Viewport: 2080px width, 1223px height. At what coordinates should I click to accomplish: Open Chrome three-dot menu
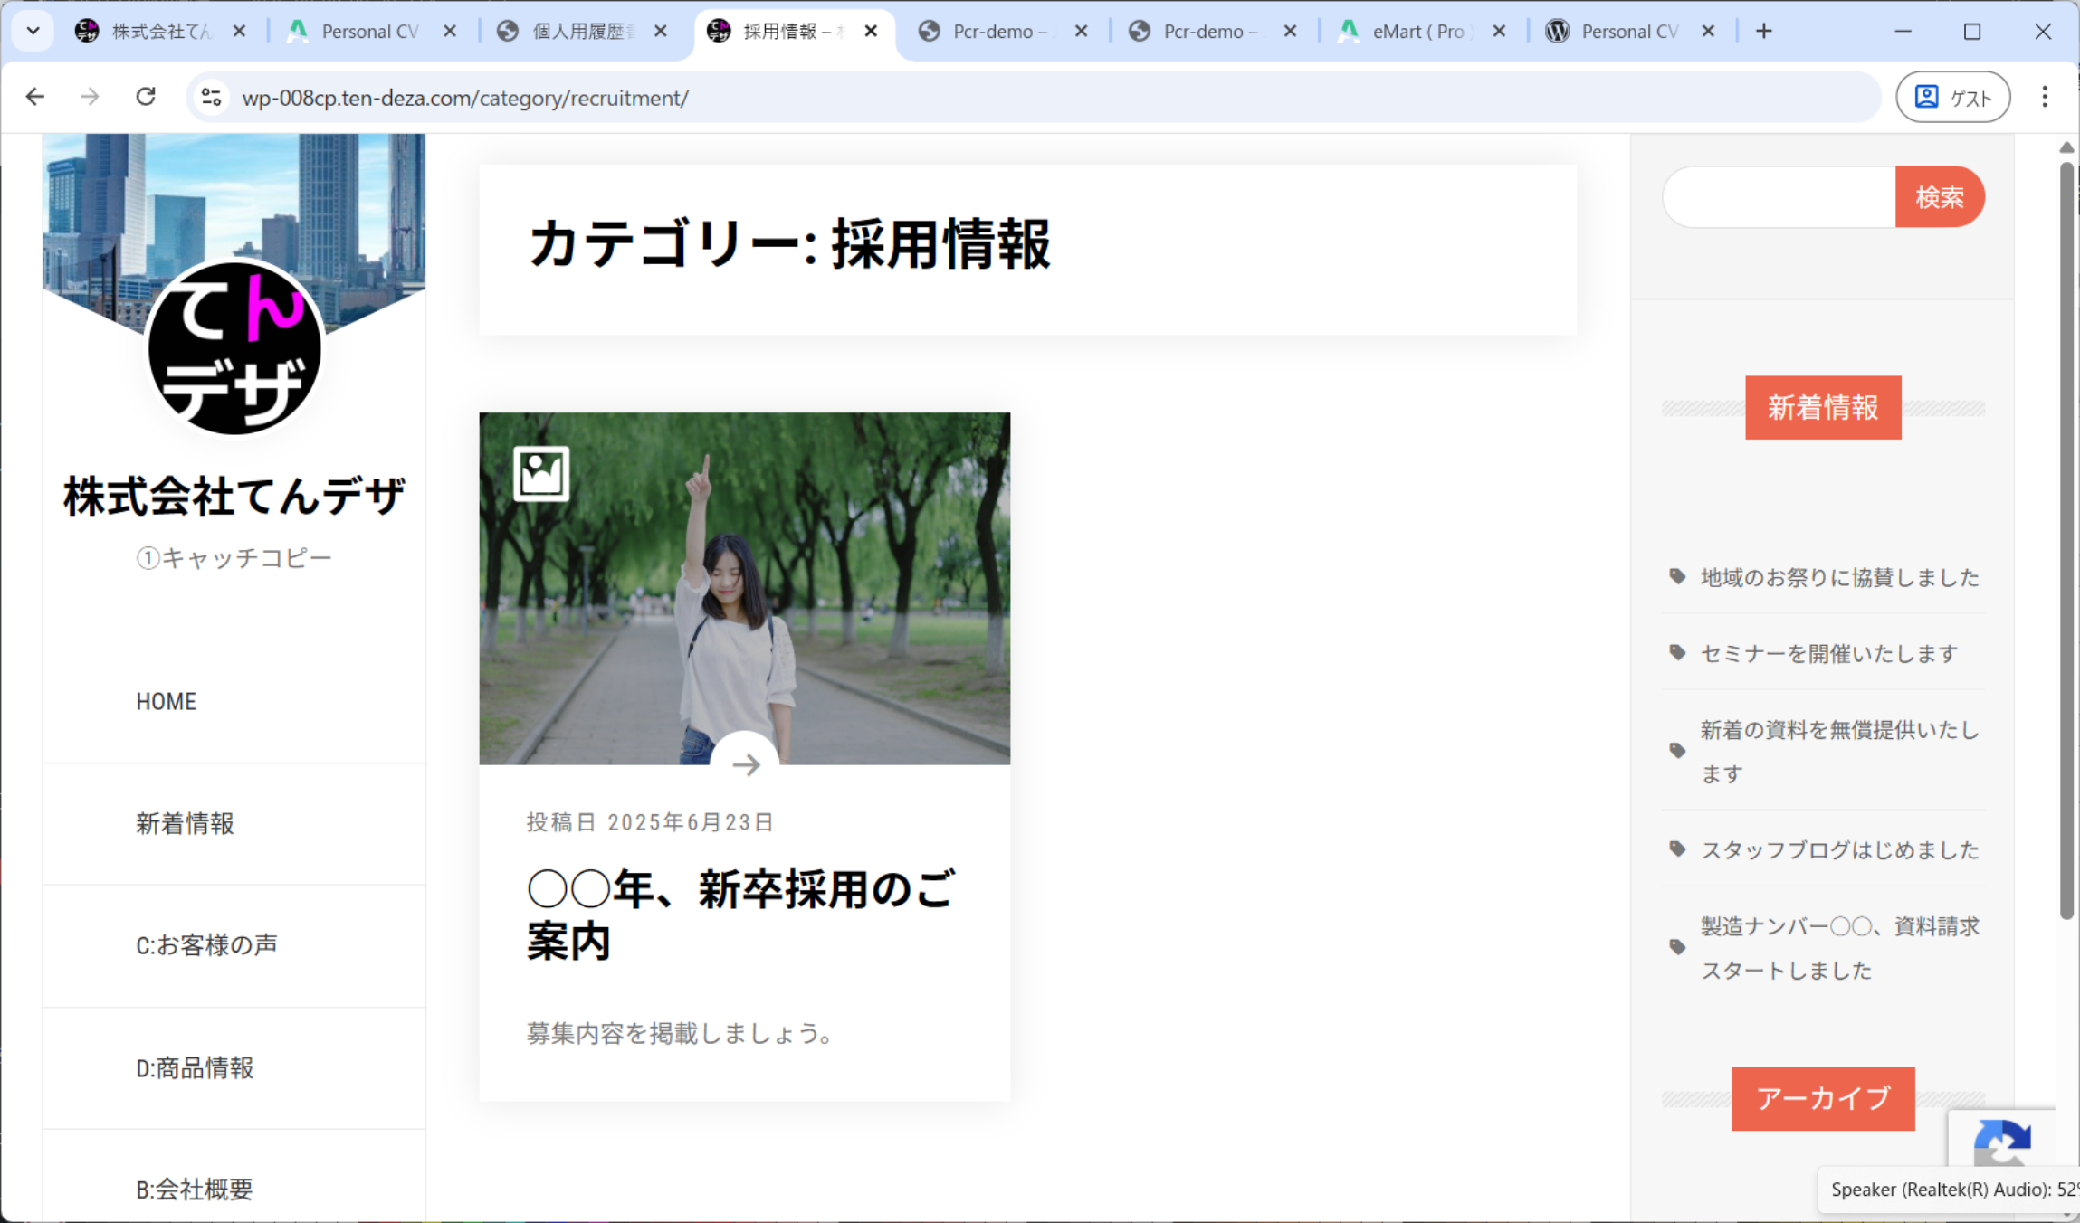pyautogui.click(x=2044, y=97)
